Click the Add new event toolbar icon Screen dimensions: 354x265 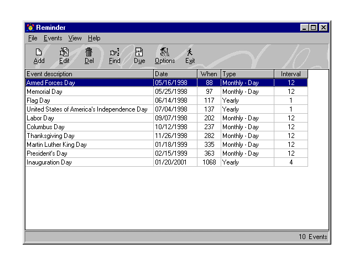[39, 52]
